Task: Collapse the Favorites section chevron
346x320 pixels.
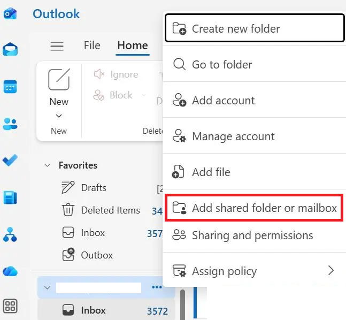Action: coord(48,165)
